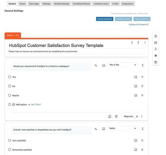Open the Integrations tab
The width and height of the screenshot is (166, 155).
[x=128, y=4]
